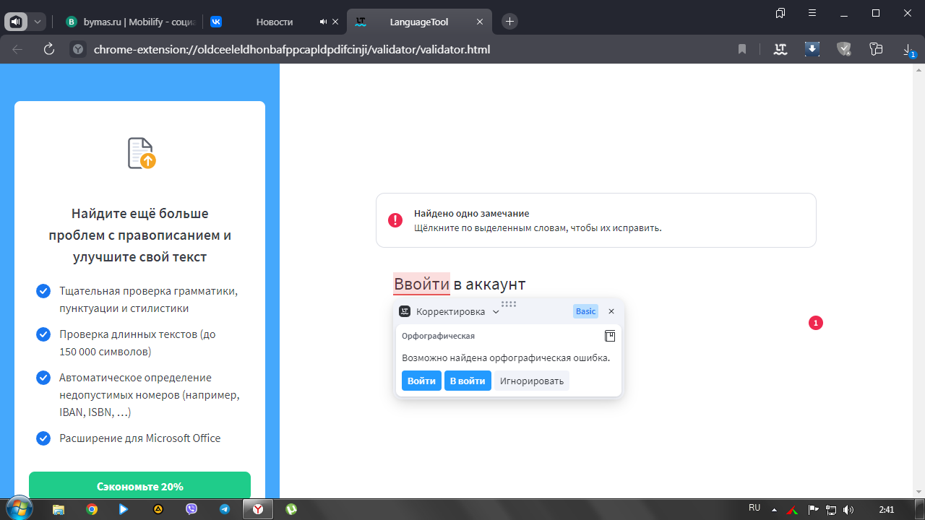Click the highlighted word Ввойти in text
This screenshot has height=520, width=925.
click(x=421, y=284)
